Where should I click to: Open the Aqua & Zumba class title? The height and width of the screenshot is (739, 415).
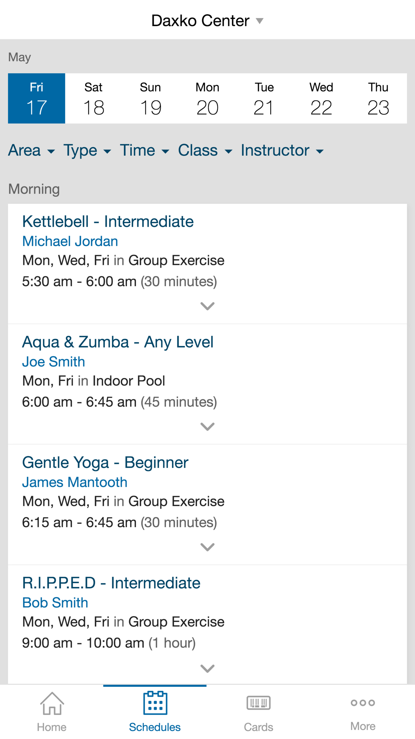pyautogui.click(x=118, y=342)
